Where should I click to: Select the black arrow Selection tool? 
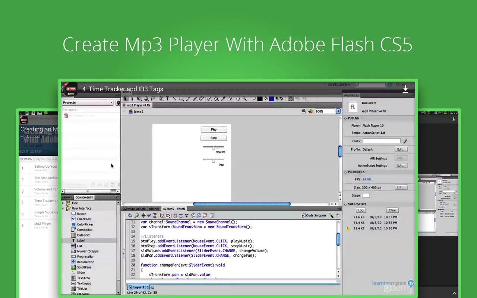(125, 99)
